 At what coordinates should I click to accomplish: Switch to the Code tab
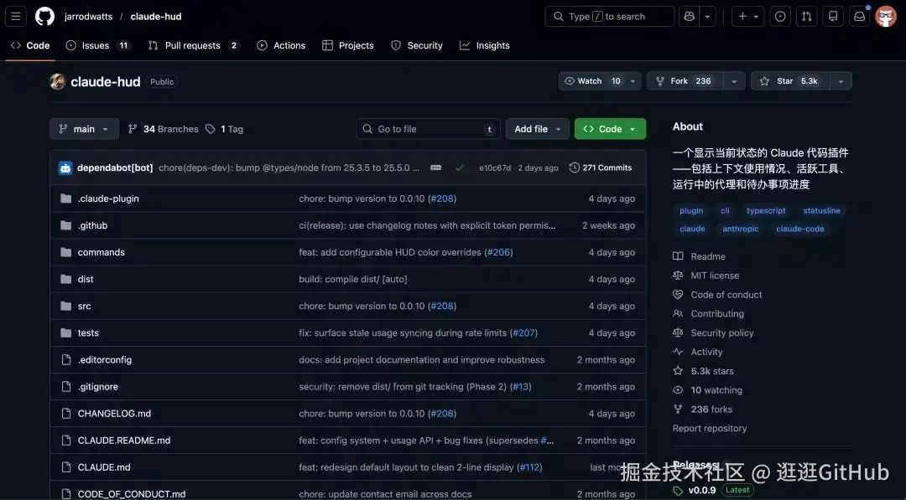[x=31, y=45]
